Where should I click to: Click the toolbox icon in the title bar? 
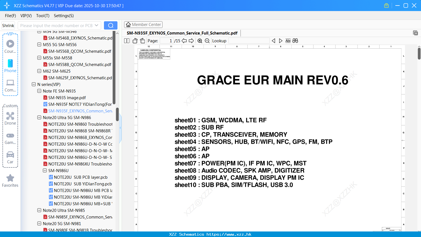pyautogui.click(x=386, y=6)
